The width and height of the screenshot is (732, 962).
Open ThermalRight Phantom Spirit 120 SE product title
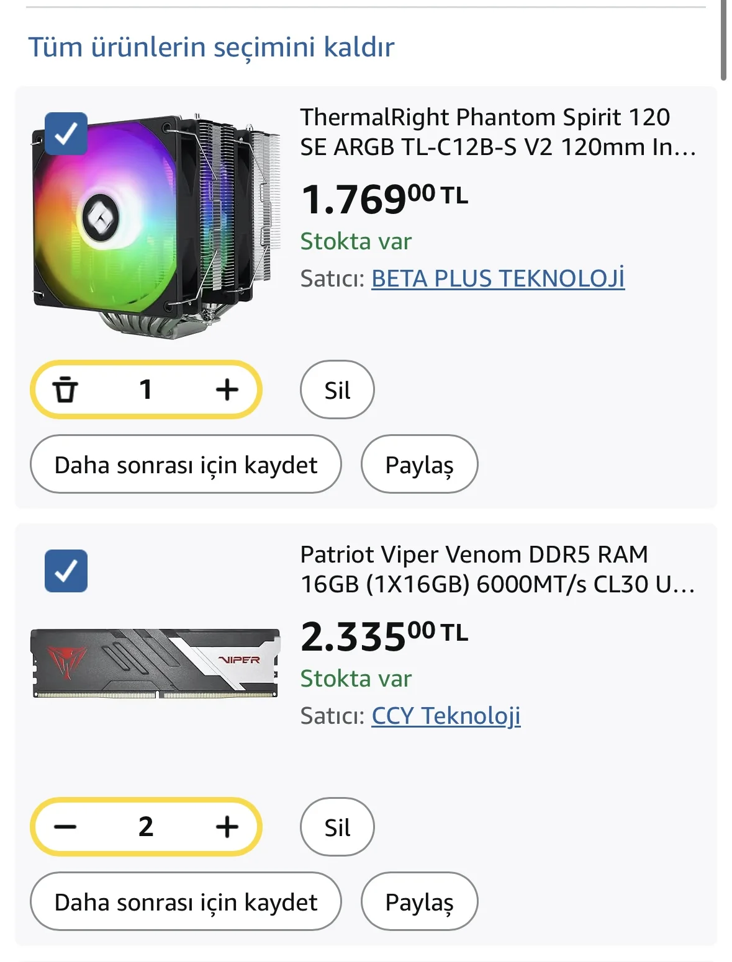click(497, 132)
